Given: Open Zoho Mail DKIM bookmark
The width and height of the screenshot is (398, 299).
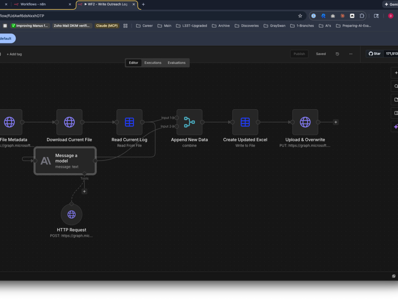Looking at the screenshot, I should coord(72,26).
